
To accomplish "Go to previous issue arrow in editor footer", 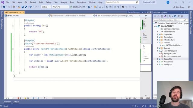I will pos(33,98).
